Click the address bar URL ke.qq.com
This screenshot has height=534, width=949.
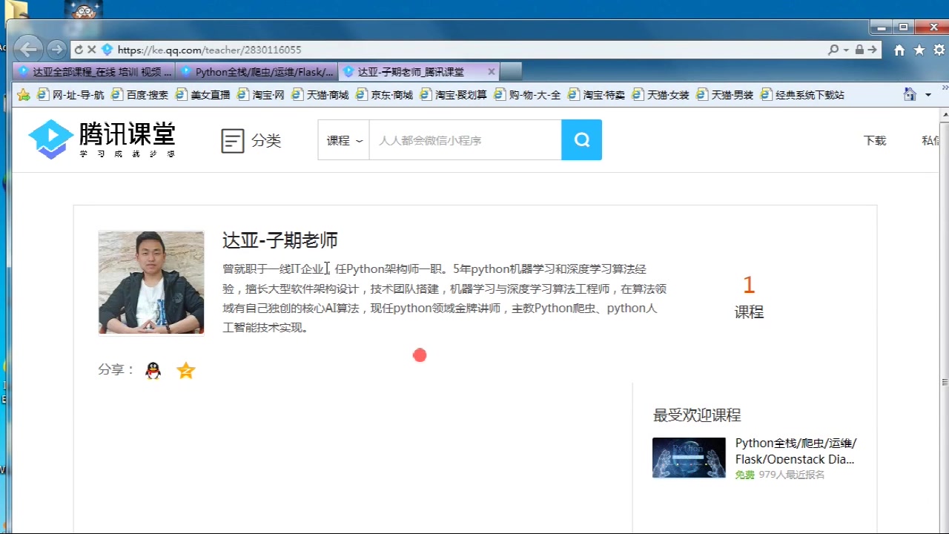(209, 50)
